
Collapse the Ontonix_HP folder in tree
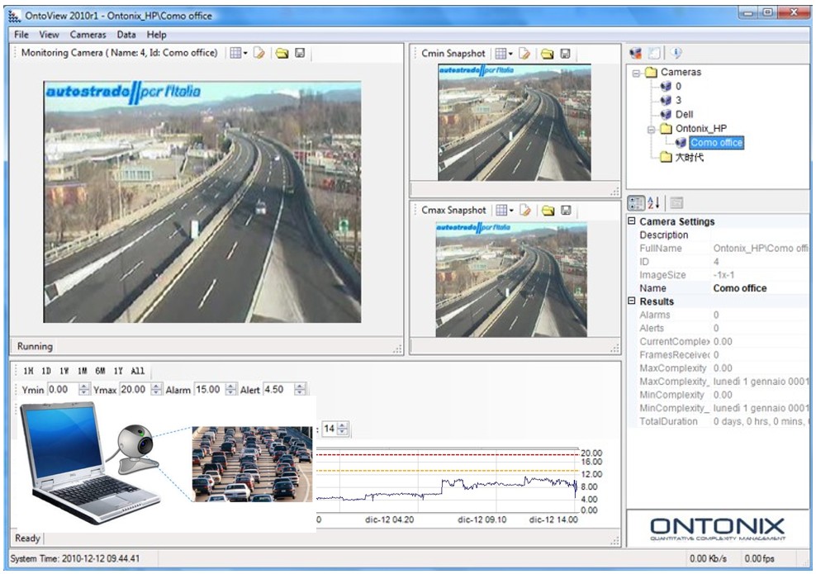point(652,129)
